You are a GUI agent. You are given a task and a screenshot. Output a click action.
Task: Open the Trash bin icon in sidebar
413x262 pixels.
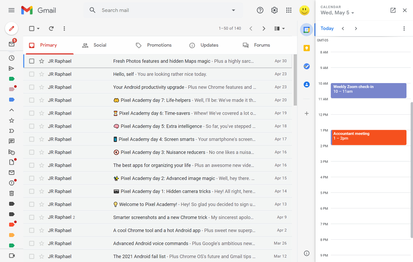tap(11, 193)
